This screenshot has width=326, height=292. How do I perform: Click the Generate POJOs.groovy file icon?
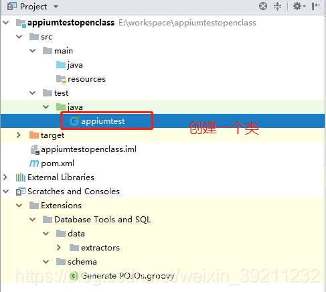pyautogui.click(x=74, y=276)
